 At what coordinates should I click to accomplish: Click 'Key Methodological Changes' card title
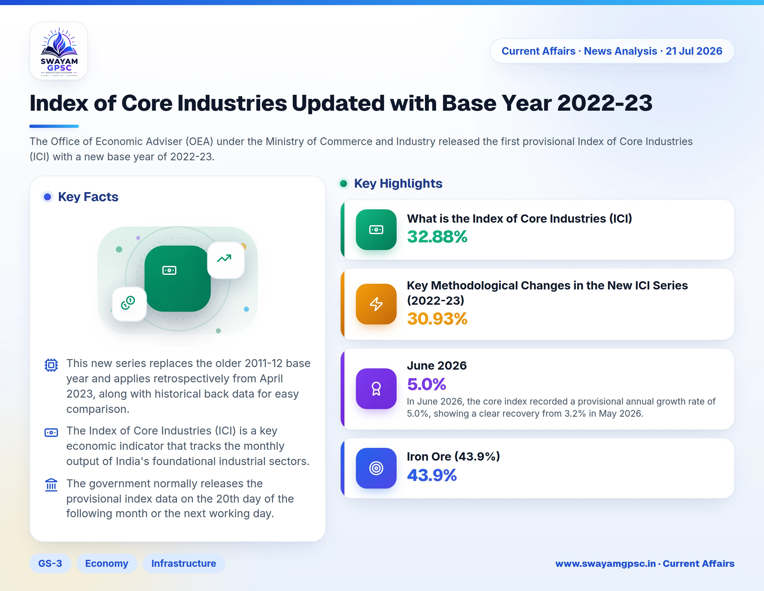547,293
